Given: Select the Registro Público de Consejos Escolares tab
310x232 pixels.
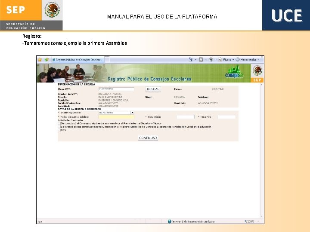Looking at the screenshot, I should tap(77, 60).
